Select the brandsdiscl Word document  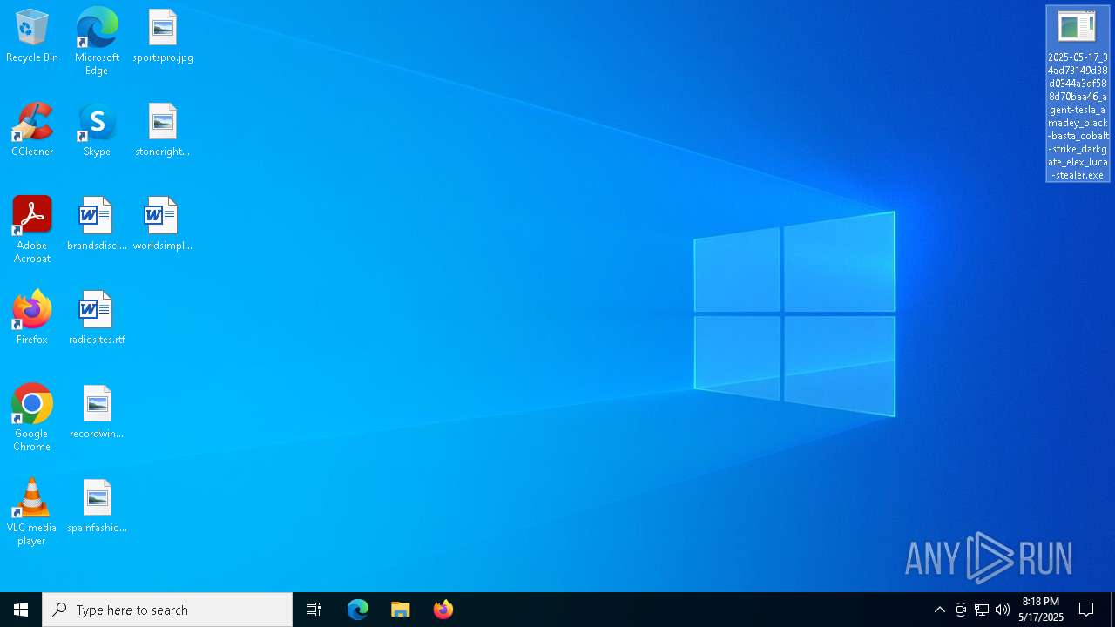coord(97,225)
